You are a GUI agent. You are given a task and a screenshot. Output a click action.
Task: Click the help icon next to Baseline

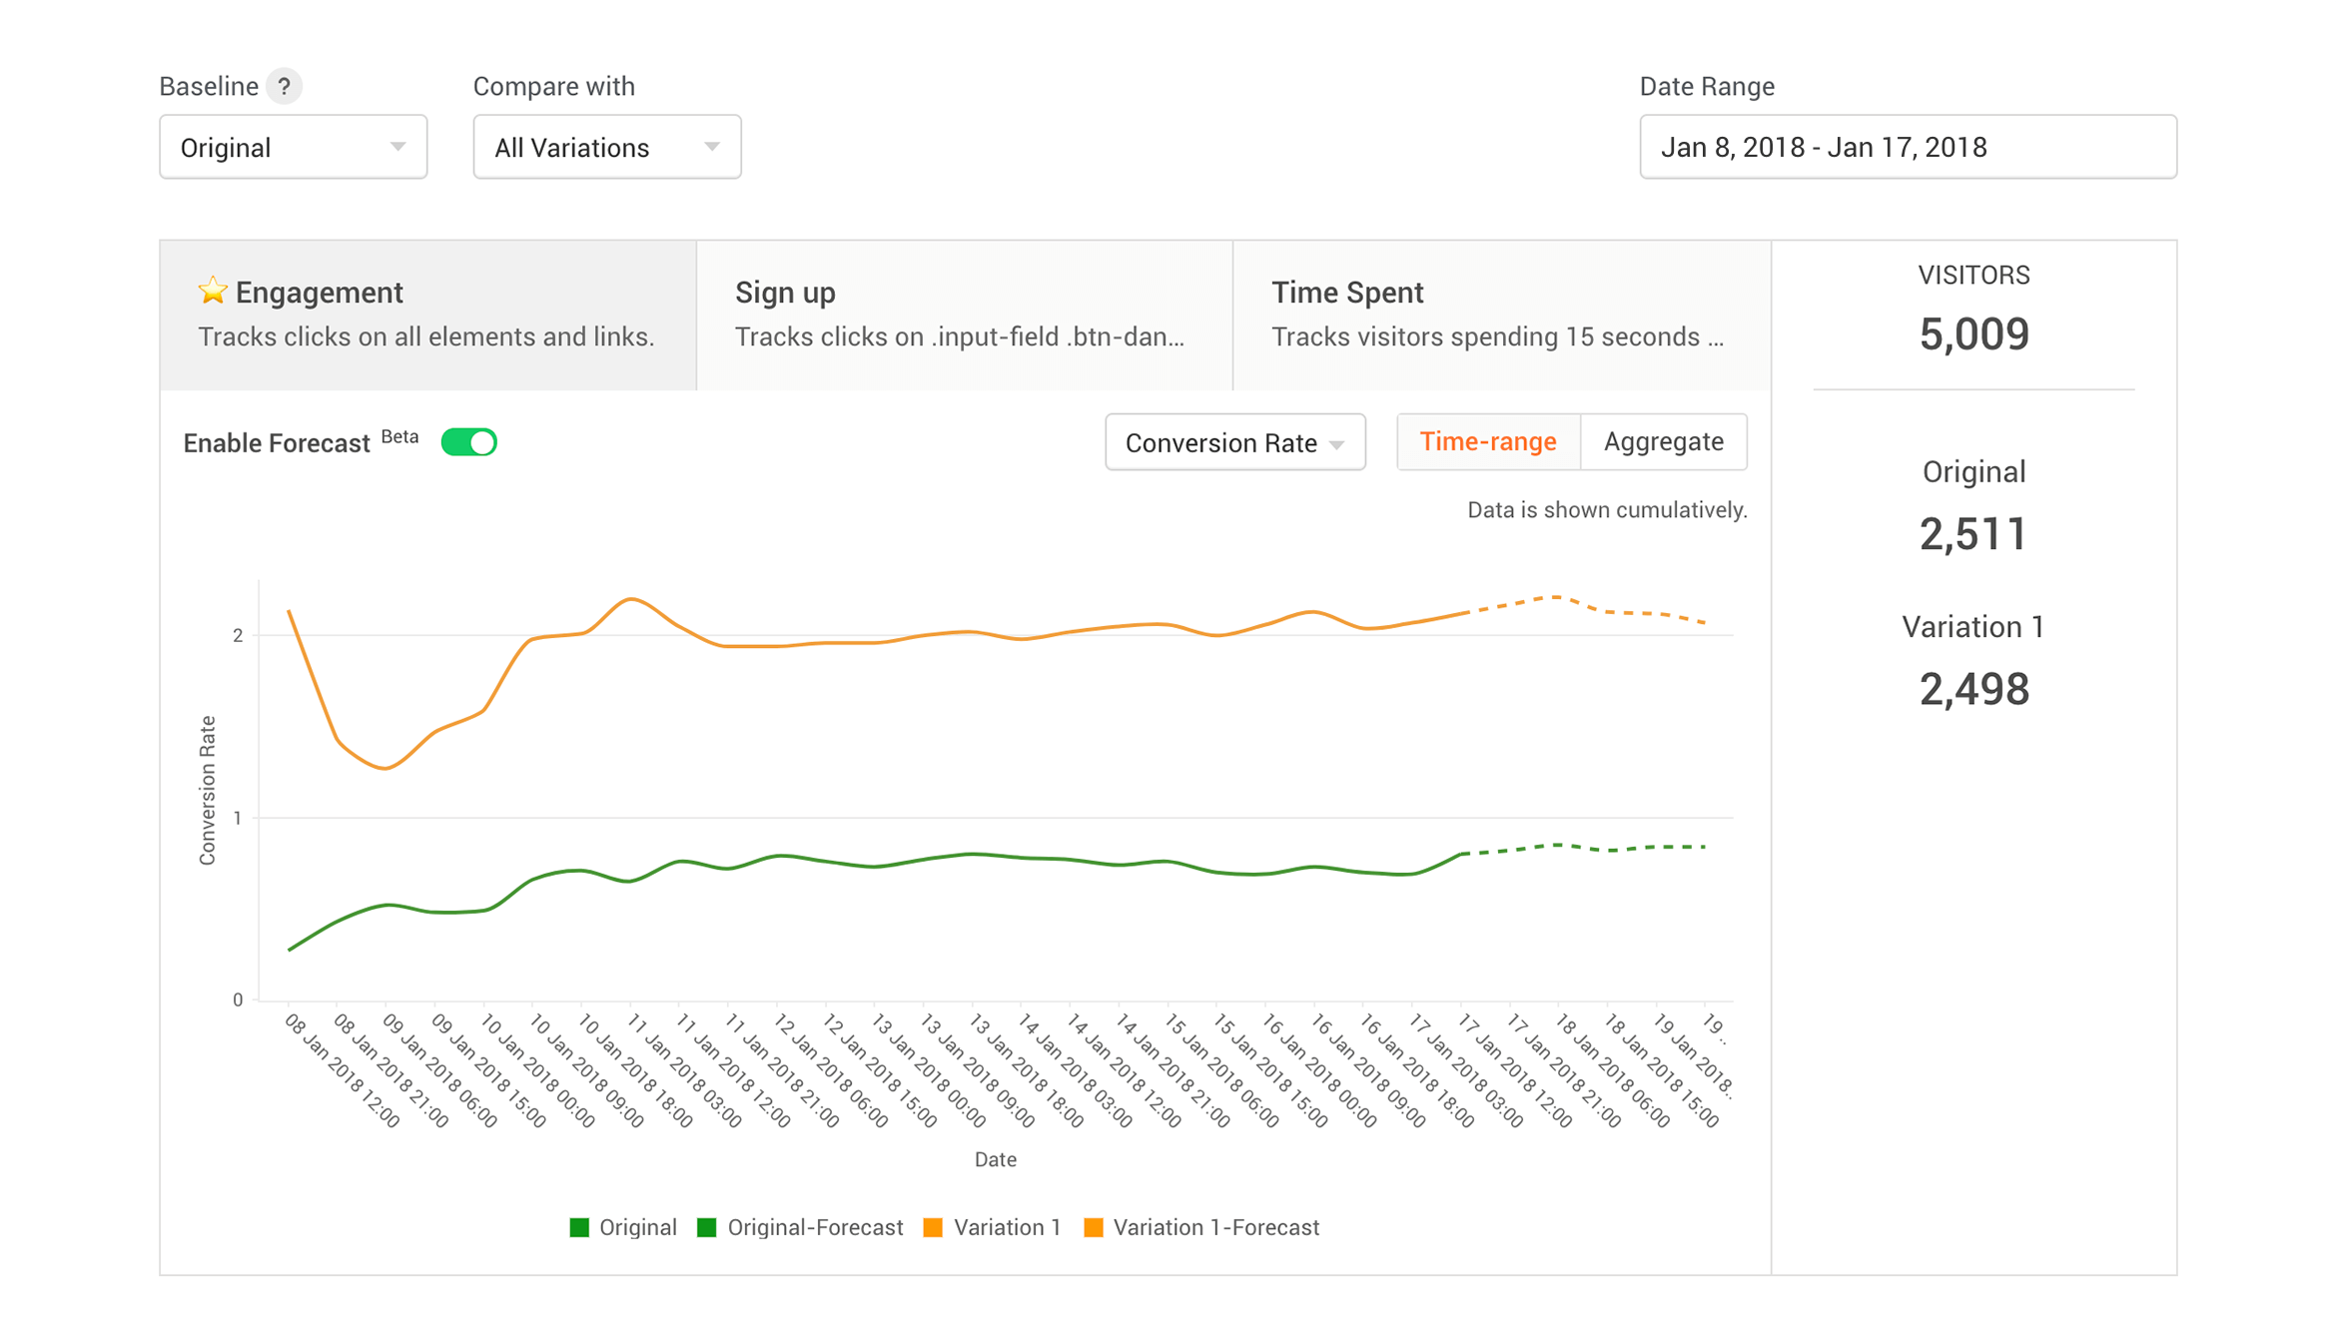287,86
